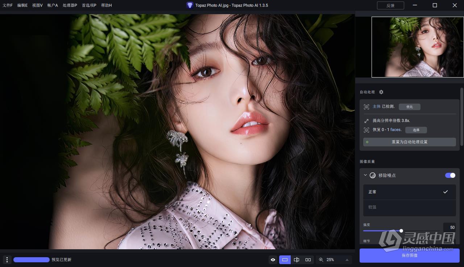The height and width of the screenshot is (267, 464).
Task: Open the 处理器P menu
Action: point(70,5)
